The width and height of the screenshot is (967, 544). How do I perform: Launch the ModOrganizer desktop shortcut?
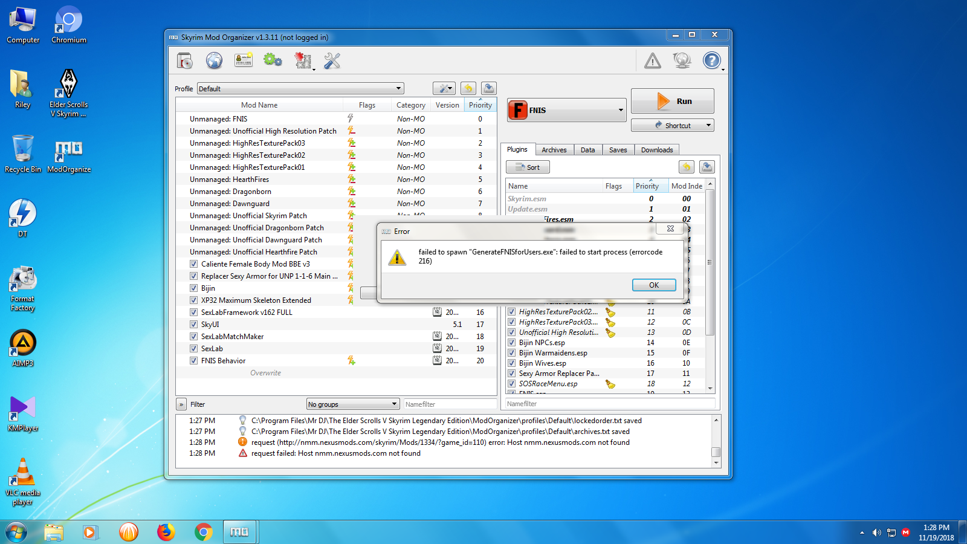[x=69, y=156]
